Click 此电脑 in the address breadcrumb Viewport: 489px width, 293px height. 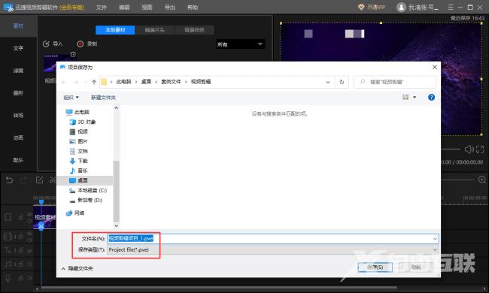click(124, 82)
